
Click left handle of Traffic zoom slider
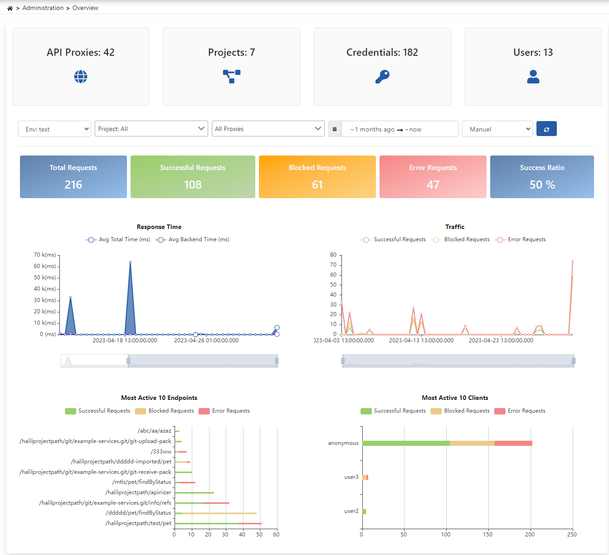pyautogui.click(x=343, y=361)
